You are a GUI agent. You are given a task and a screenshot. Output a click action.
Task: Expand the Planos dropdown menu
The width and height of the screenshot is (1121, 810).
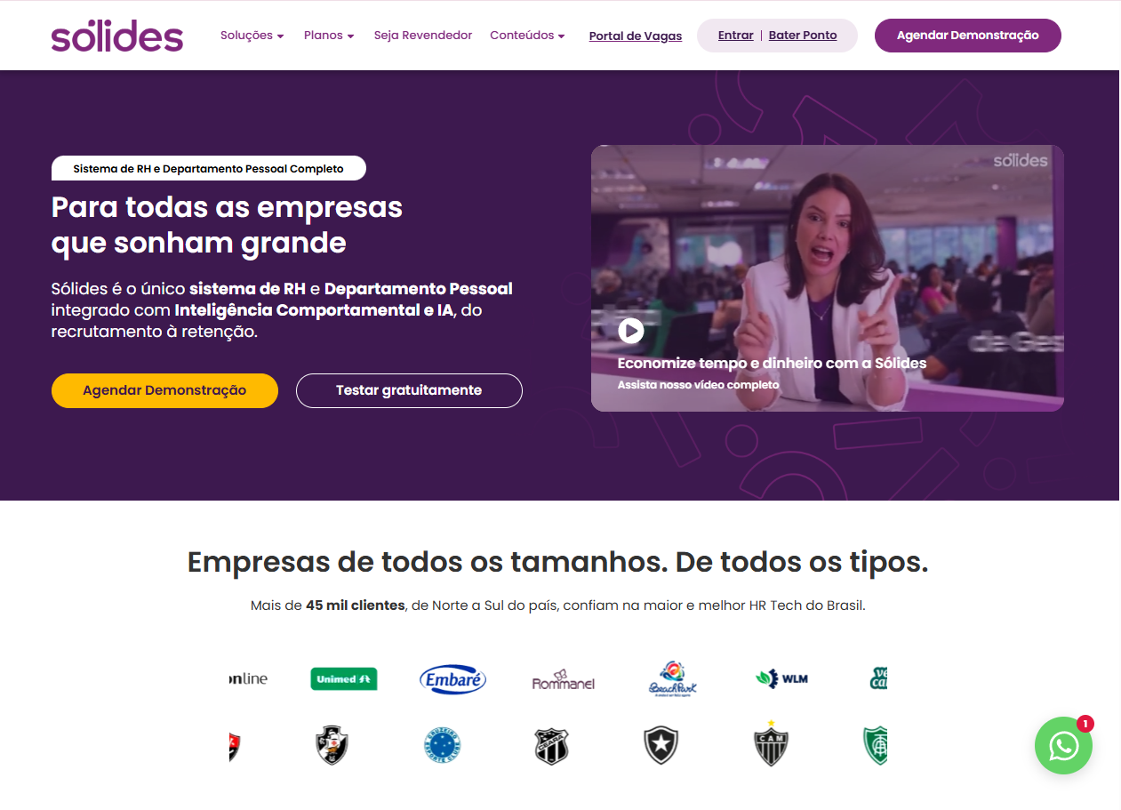pos(329,36)
